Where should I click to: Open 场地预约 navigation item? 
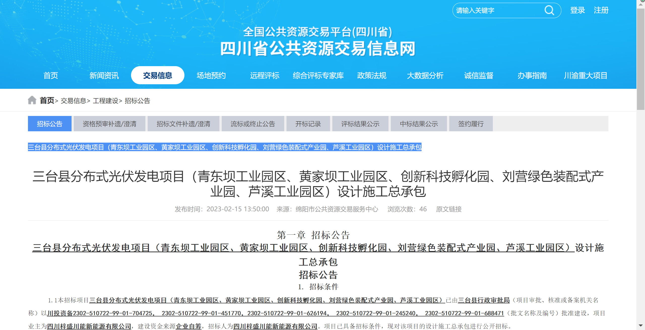(211, 75)
